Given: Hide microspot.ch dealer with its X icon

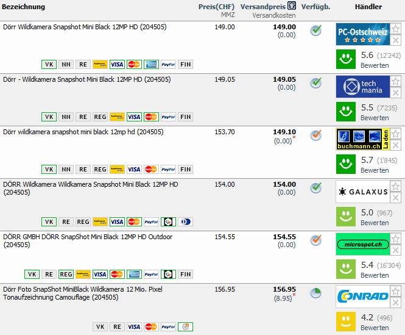Looking at the screenshot, I should click(395, 250).
